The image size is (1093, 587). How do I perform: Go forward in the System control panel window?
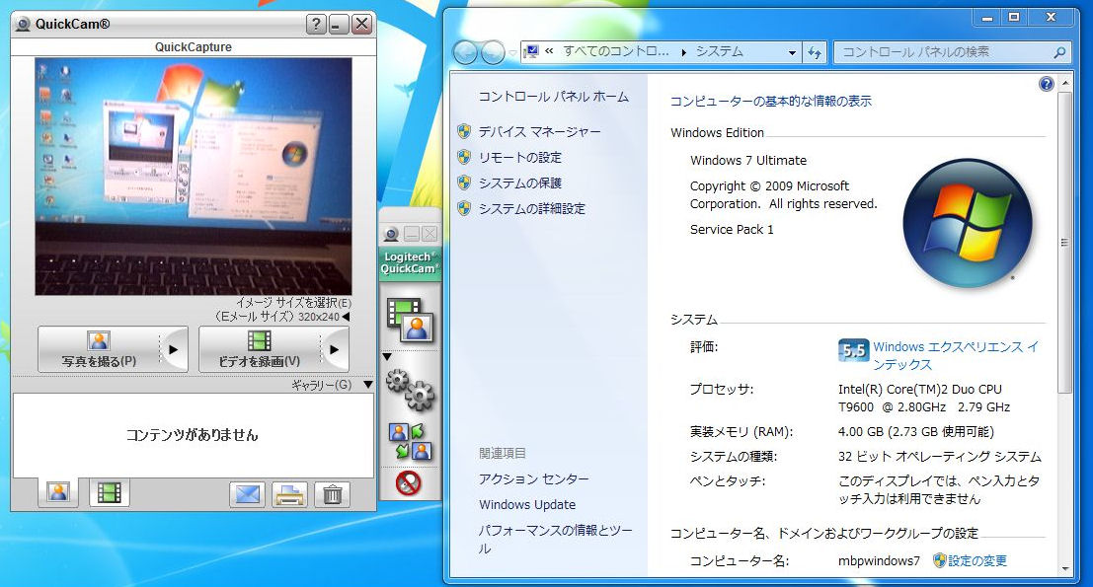click(x=493, y=52)
